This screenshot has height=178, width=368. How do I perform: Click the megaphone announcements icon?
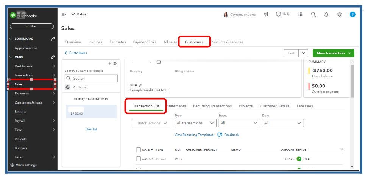pos(266,14)
